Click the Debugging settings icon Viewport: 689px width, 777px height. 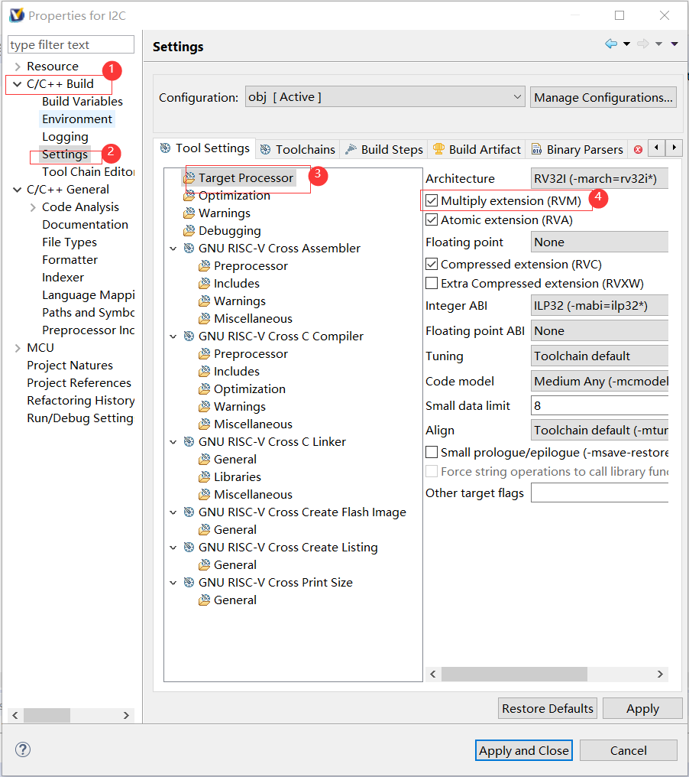pos(189,231)
